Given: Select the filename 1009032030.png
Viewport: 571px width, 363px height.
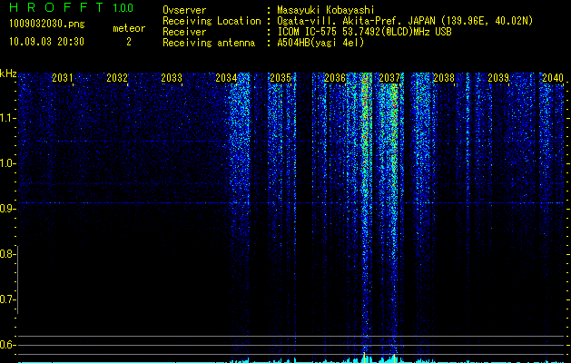Looking at the screenshot, I should pyautogui.click(x=47, y=24).
